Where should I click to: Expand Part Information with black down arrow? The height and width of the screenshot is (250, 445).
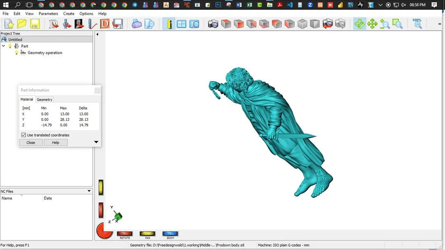96,142
